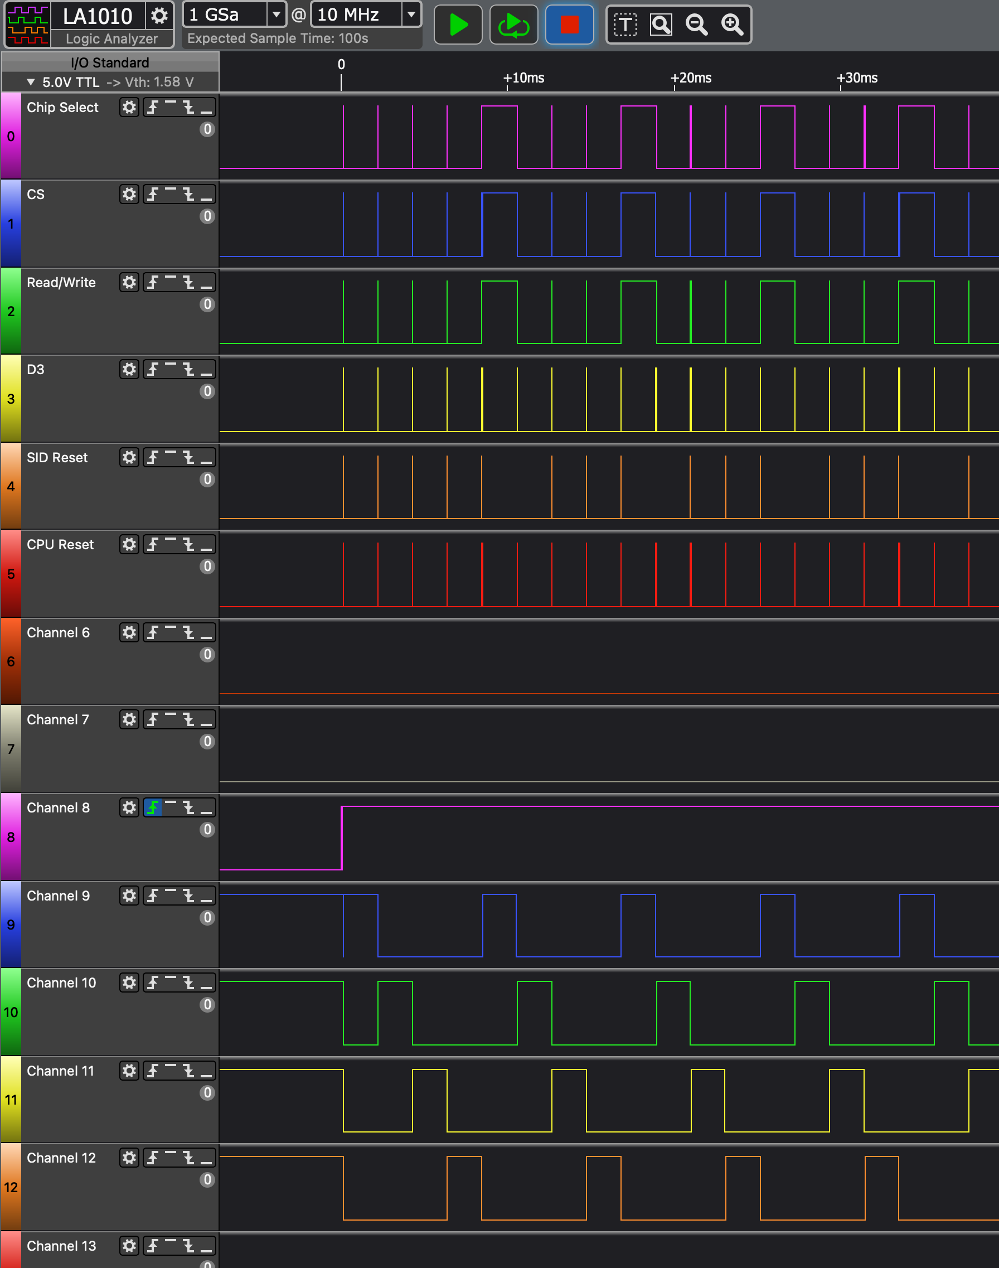The height and width of the screenshot is (1268, 999).
Task: Set rising edge trigger on D3 channel
Action: pos(153,370)
